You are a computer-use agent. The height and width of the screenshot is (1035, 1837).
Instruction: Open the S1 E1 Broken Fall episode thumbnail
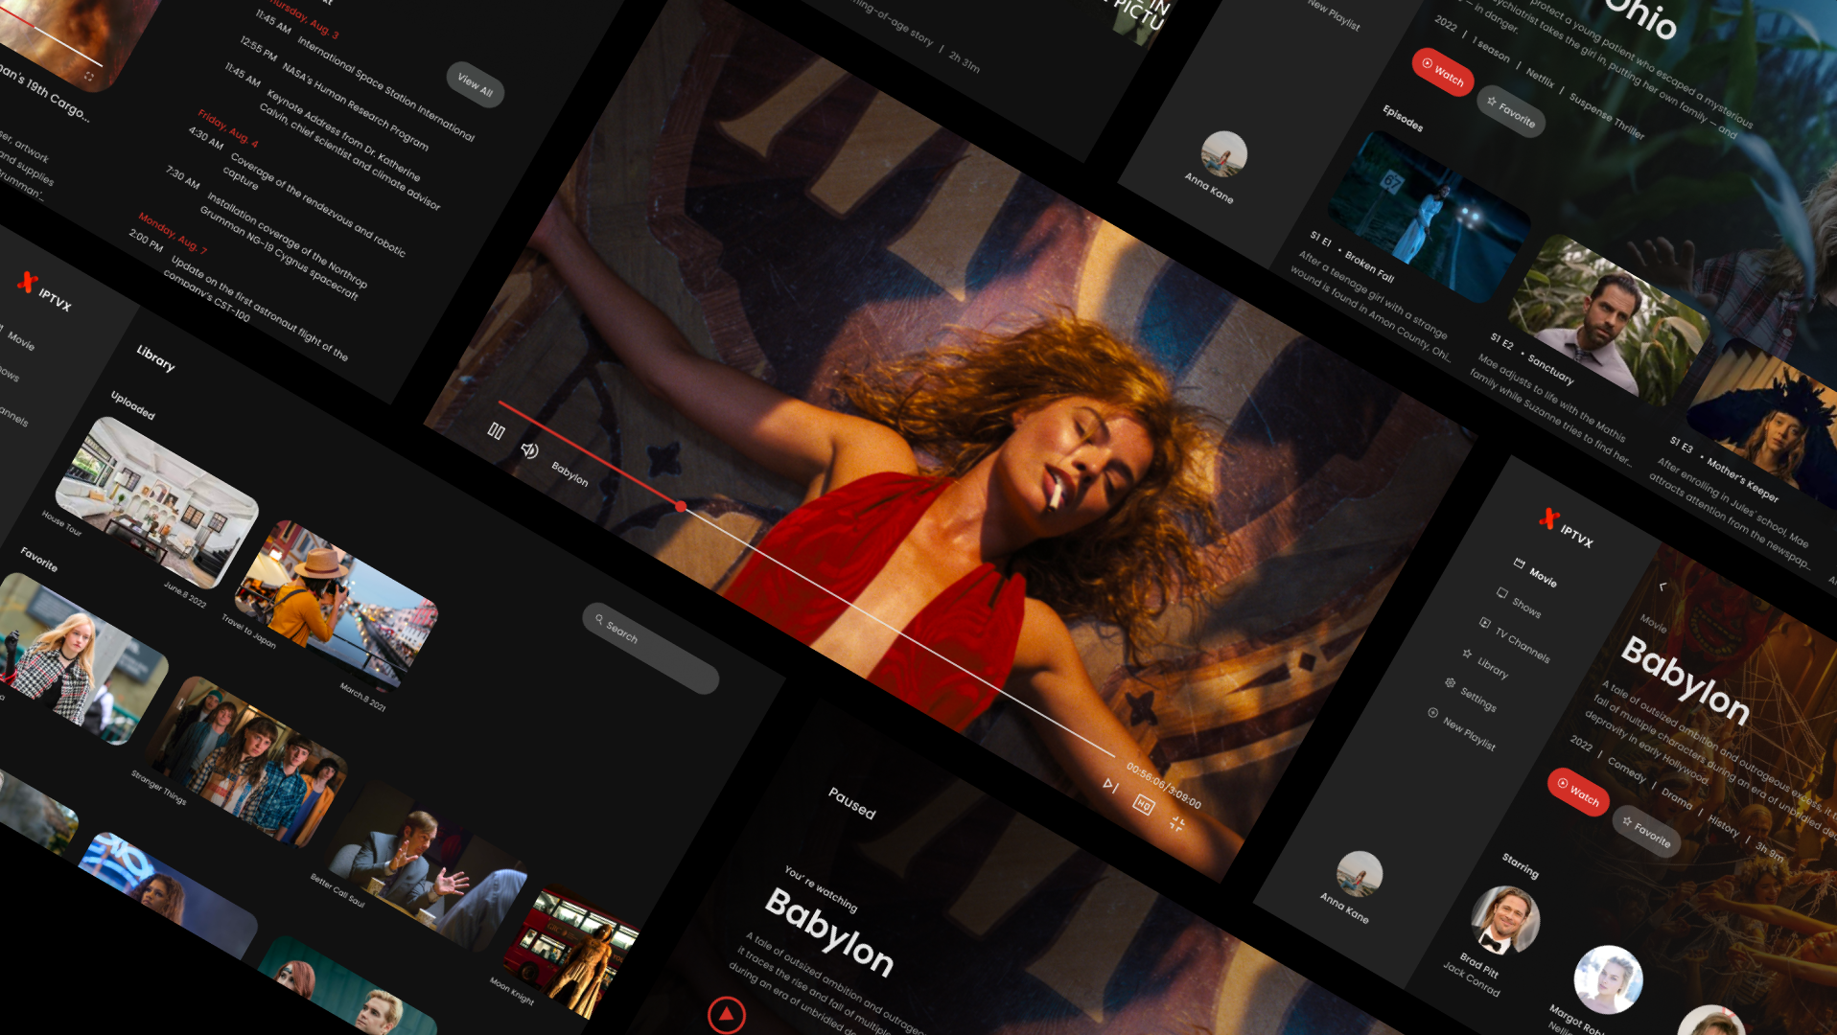[x=1429, y=217]
